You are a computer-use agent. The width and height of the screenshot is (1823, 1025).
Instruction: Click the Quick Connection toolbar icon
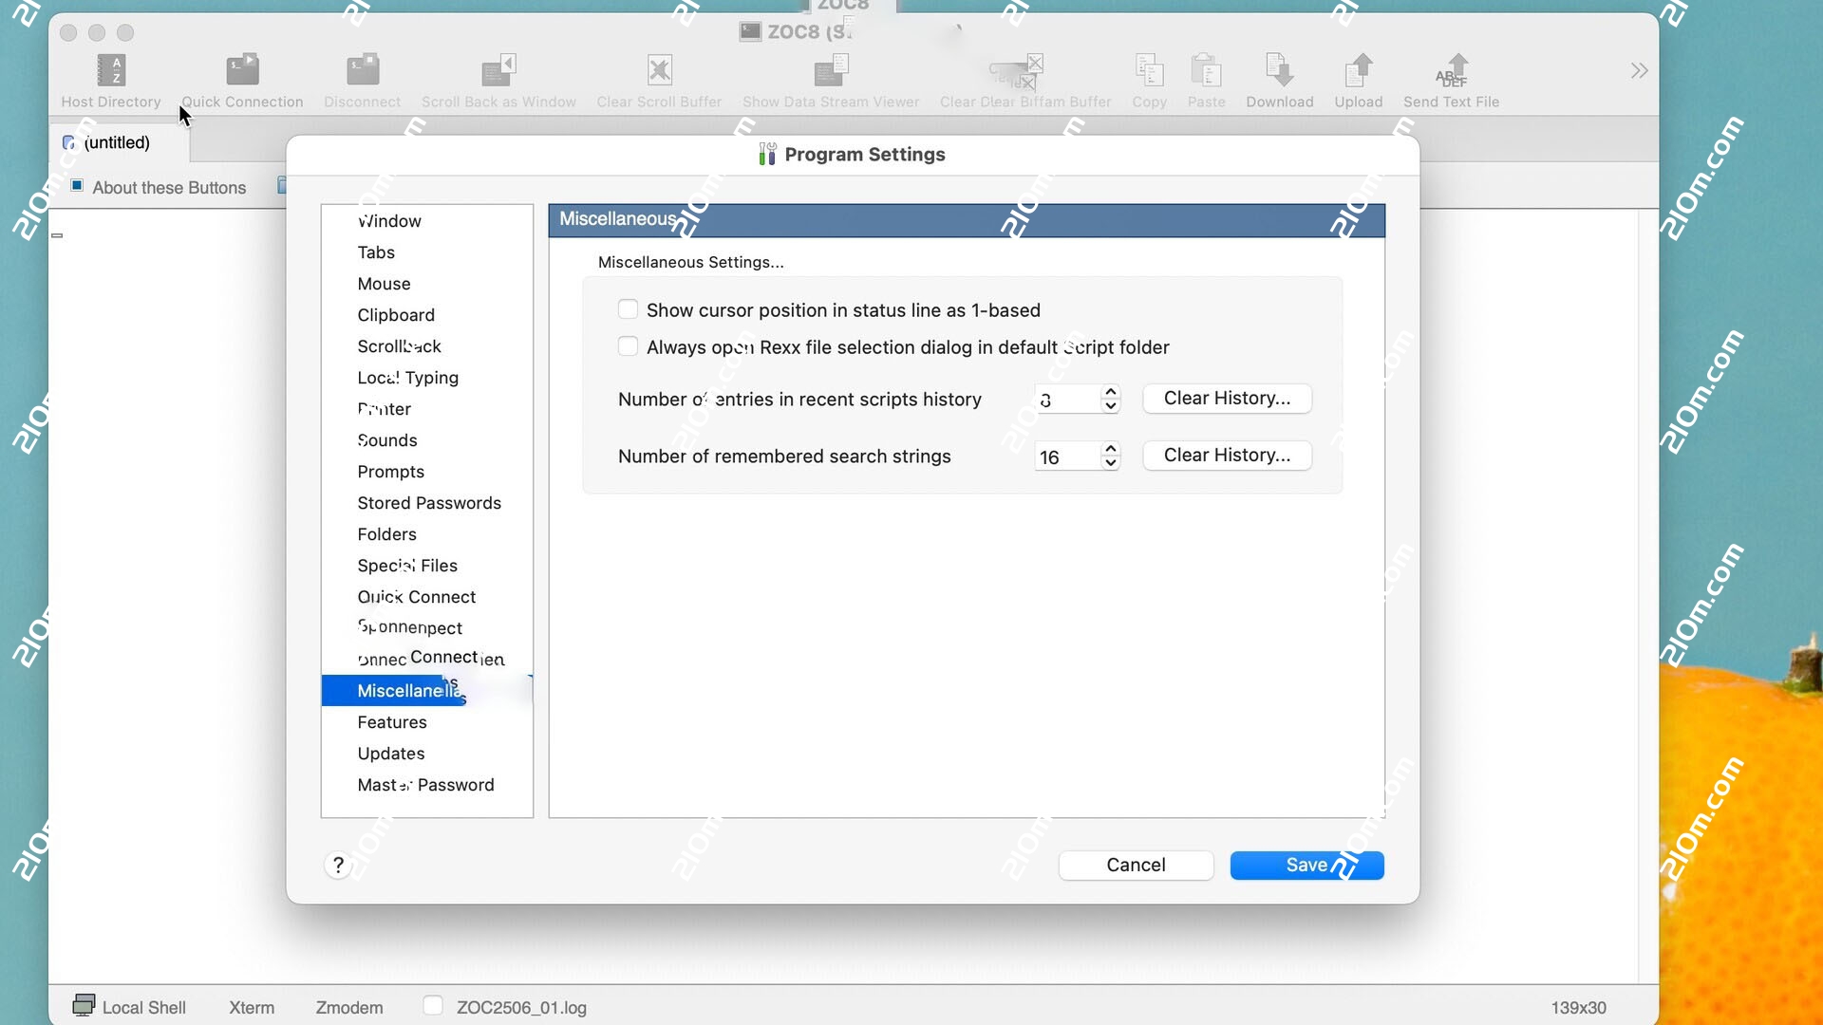click(x=242, y=70)
